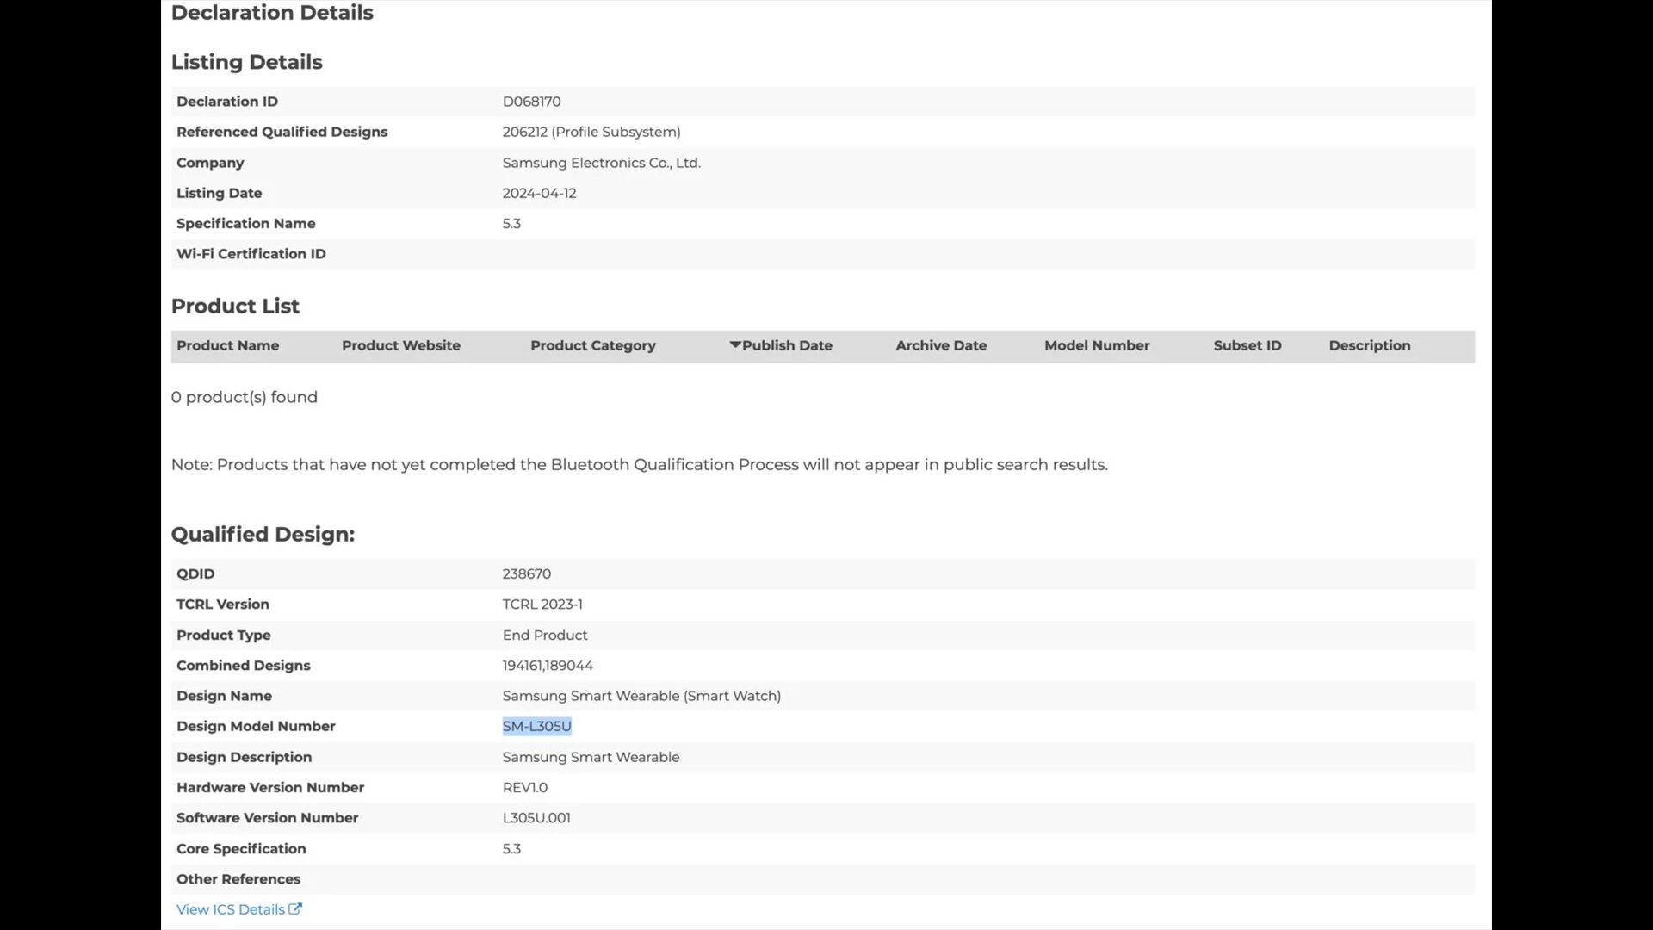Screen dimensions: 1653x930
Task: Click the Combined Designs value 194161,189044
Action: (548, 666)
